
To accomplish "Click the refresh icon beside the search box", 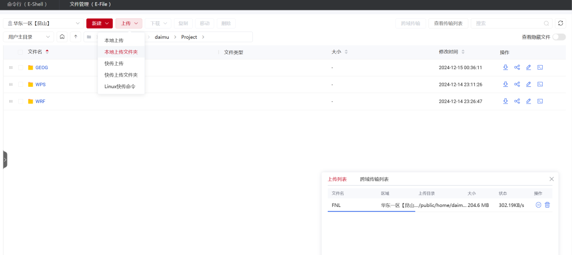I will tap(561, 23).
